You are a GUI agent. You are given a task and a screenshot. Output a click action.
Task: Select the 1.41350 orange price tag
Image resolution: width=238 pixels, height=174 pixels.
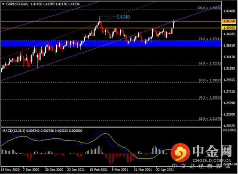tap(229, 21)
